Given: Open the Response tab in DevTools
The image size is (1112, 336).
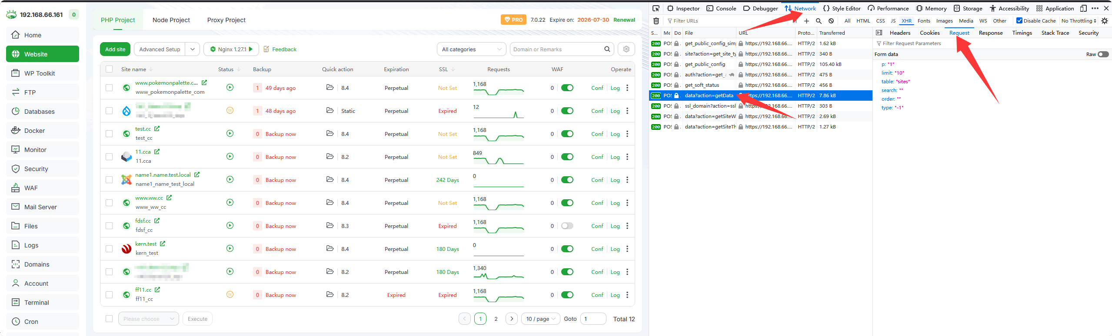Looking at the screenshot, I should 990,33.
